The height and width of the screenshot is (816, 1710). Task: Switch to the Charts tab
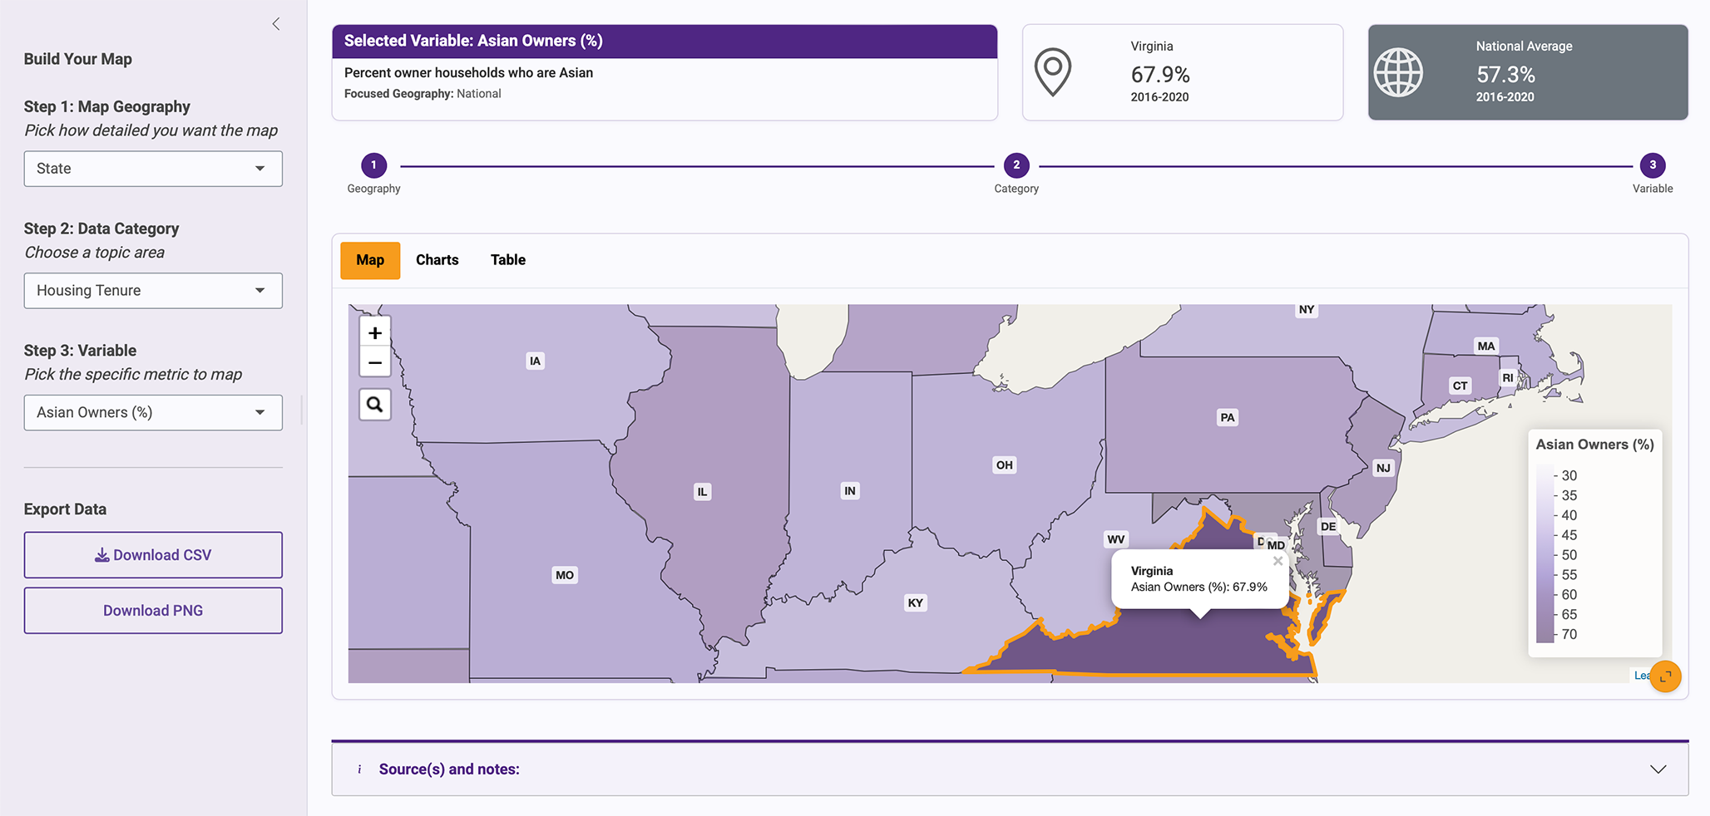(437, 260)
